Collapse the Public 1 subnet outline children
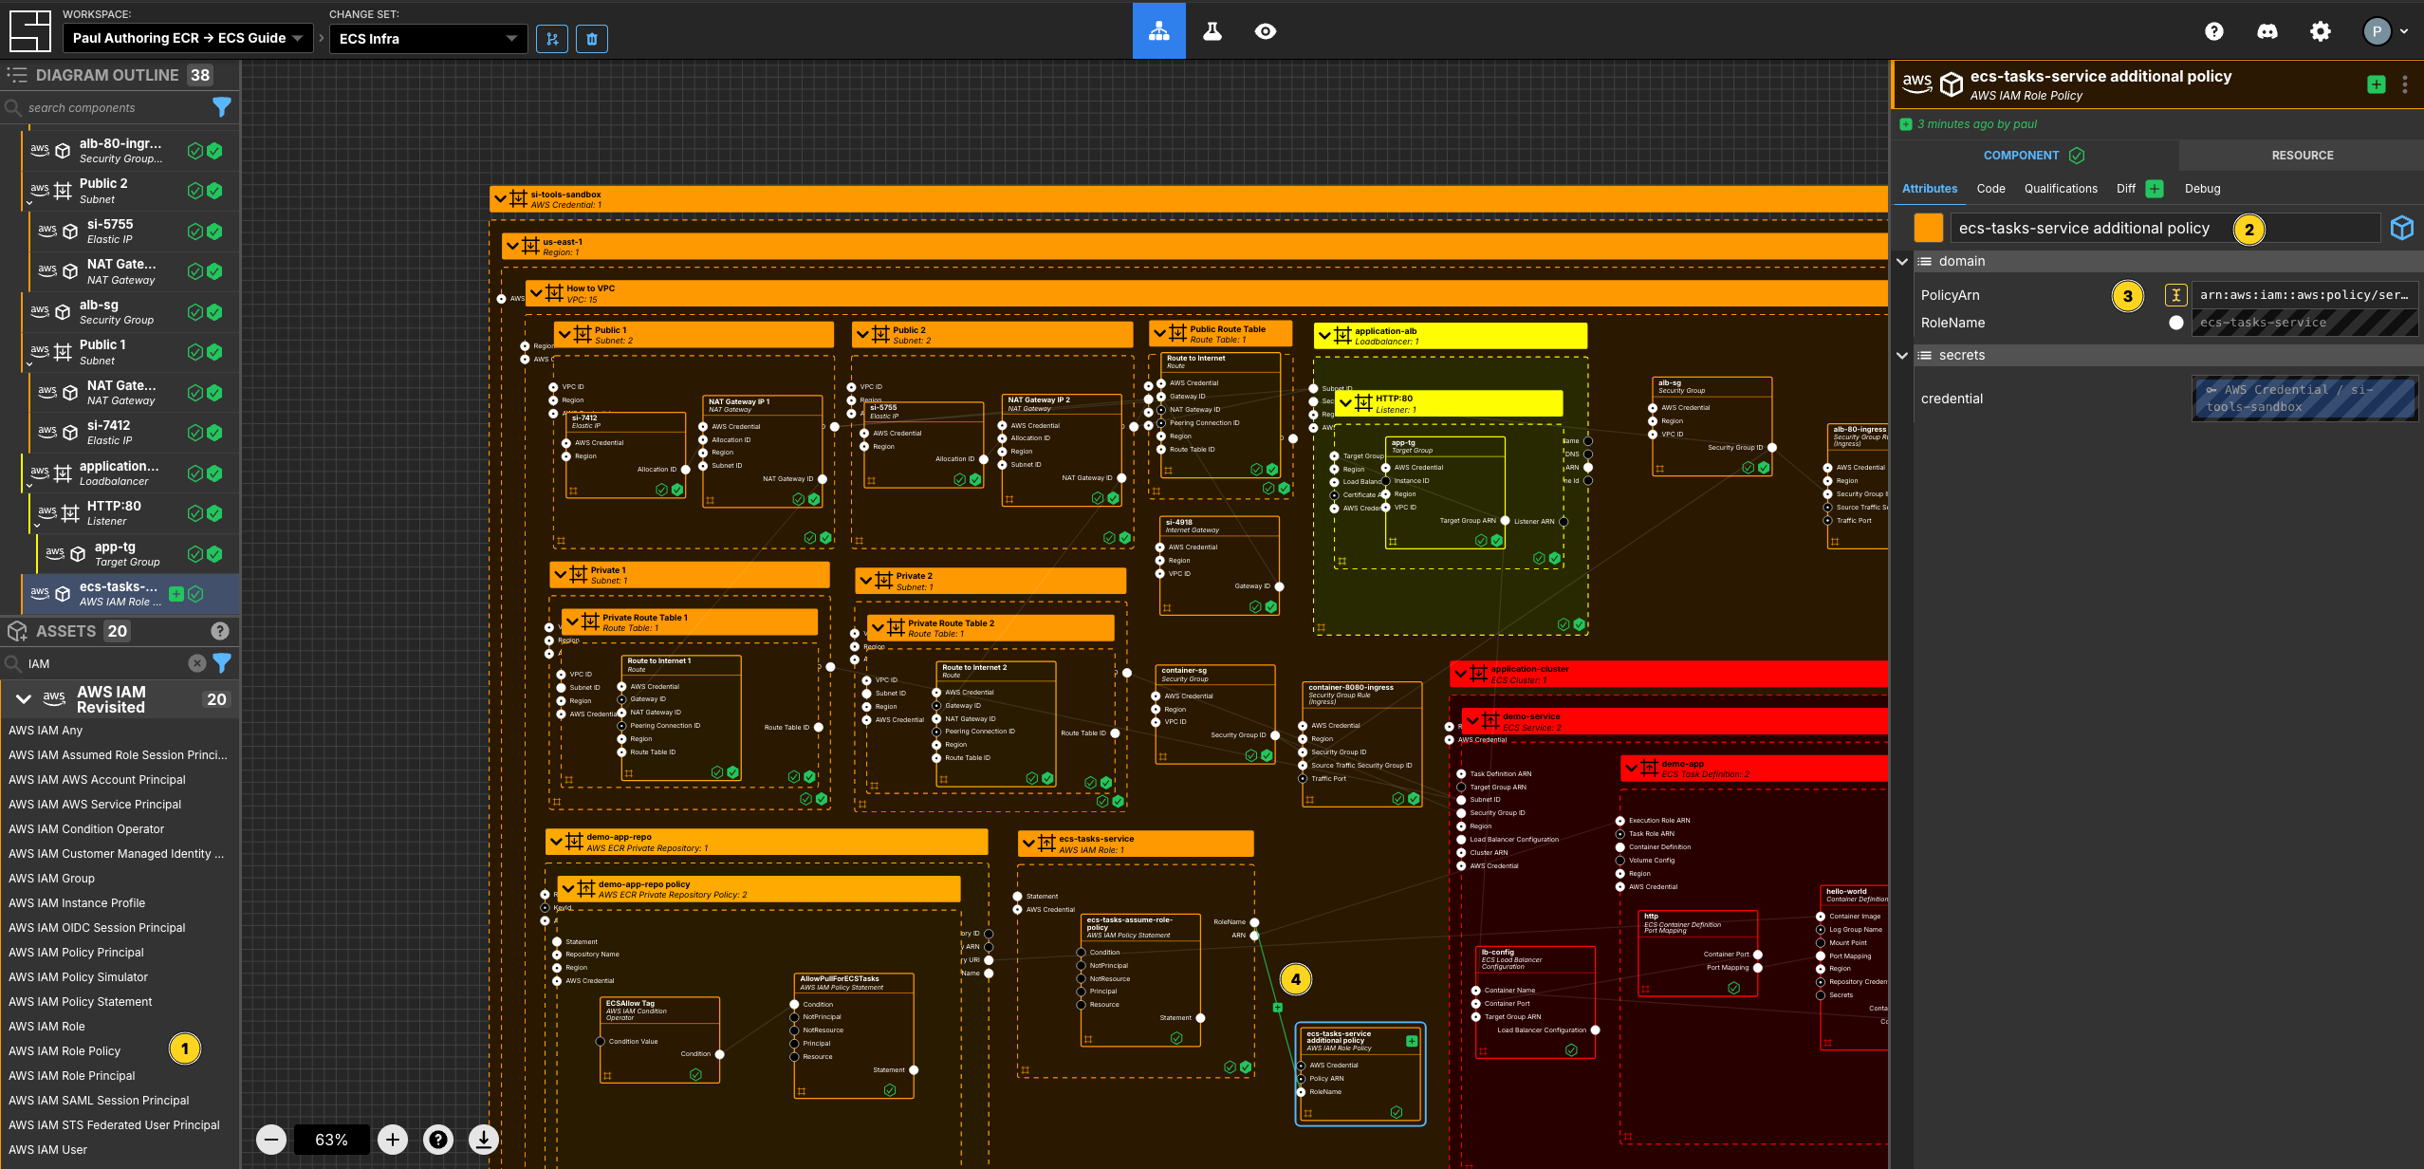This screenshot has height=1169, width=2424. point(29,363)
